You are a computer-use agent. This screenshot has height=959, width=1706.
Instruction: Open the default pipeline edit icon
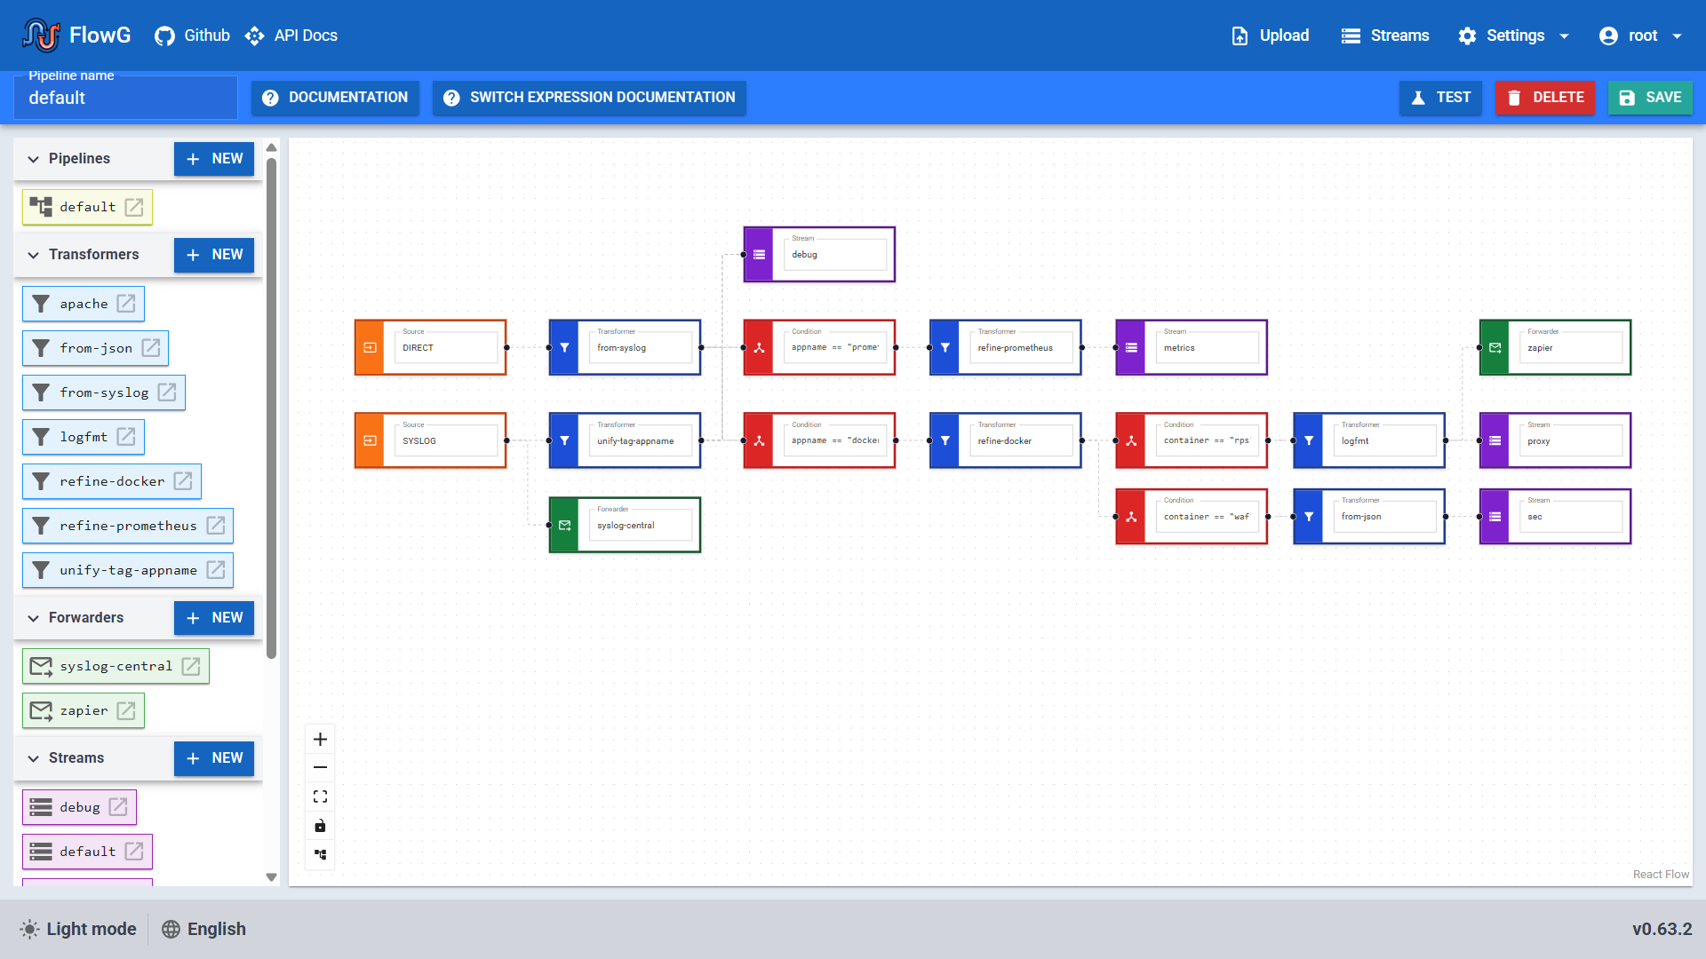(134, 207)
